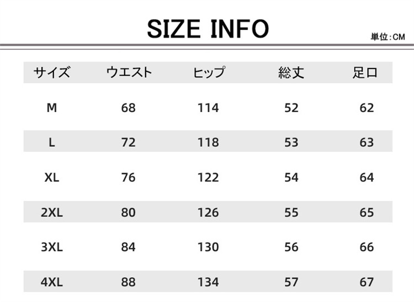The image size is (414, 302).
Task: Click total length value 57 for 4XL
Action: pyautogui.click(x=291, y=282)
